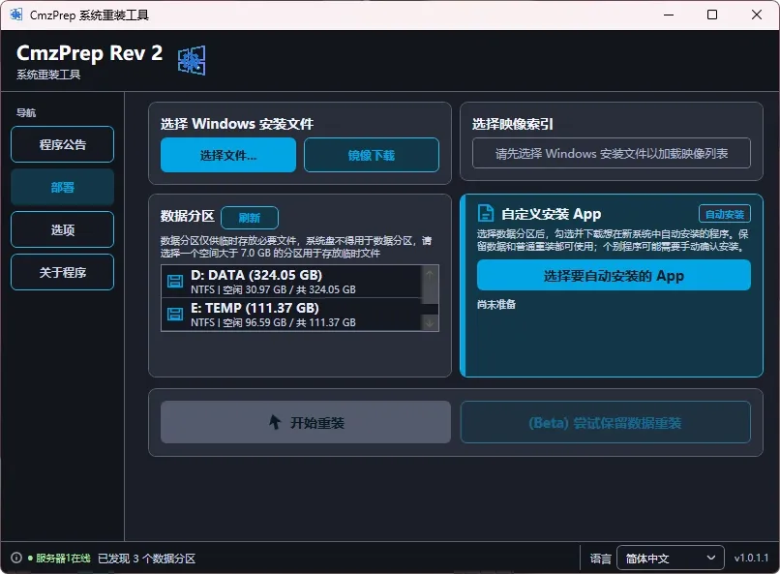The width and height of the screenshot is (780, 574).
Task: Click 已发现 3 个数据分区 status text
Action: point(146,559)
